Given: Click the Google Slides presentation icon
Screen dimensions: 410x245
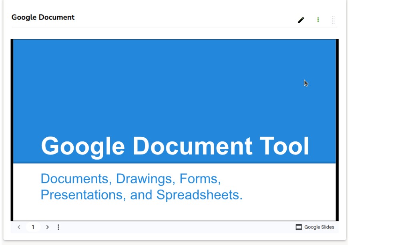Looking at the screenshot, I should coord(299,227).
